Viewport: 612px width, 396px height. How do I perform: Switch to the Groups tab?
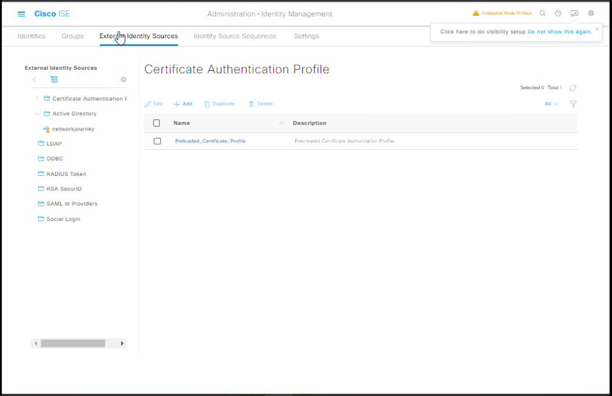pyautogui.click(x=73, y=36)
